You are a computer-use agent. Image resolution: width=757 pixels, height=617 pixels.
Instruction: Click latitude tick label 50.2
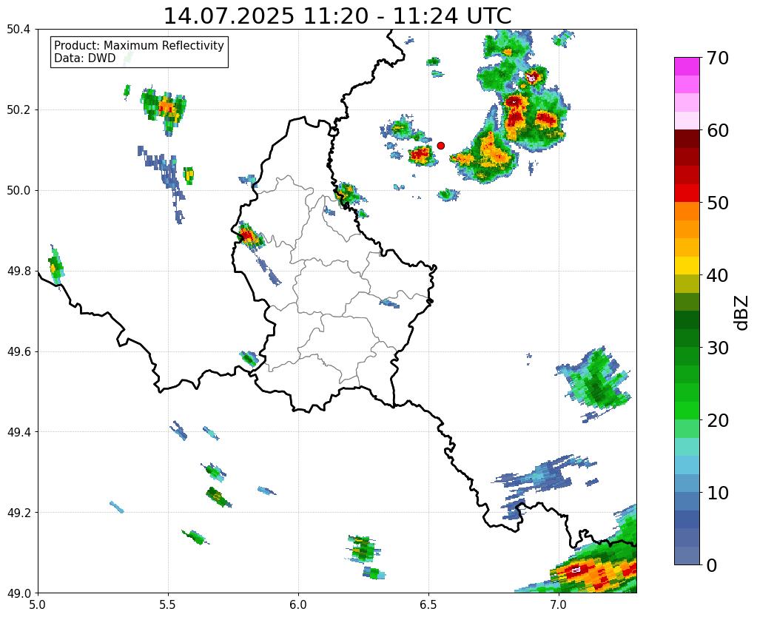[18, 110]
